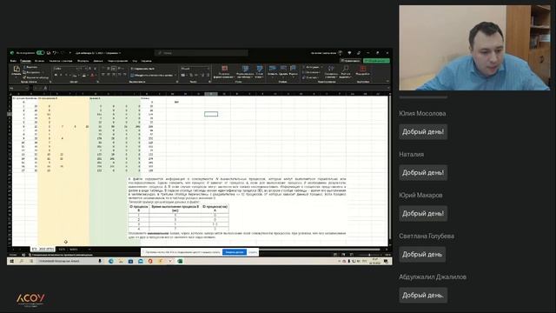Adjust the Excel zoom slider
Screen dimensions: 556x313
[368, 255]
